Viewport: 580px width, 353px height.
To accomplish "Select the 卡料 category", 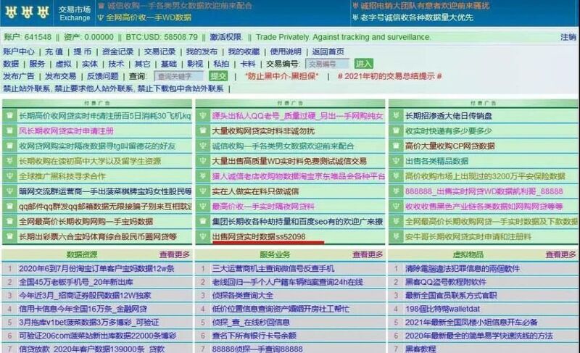I will tap(247, 64).
